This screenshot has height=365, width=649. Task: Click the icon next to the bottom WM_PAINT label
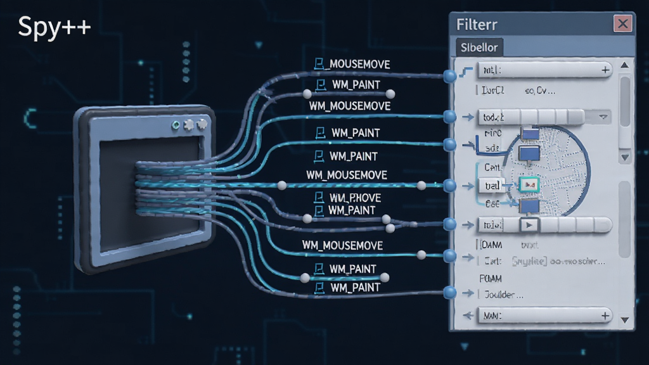[319, 288]
